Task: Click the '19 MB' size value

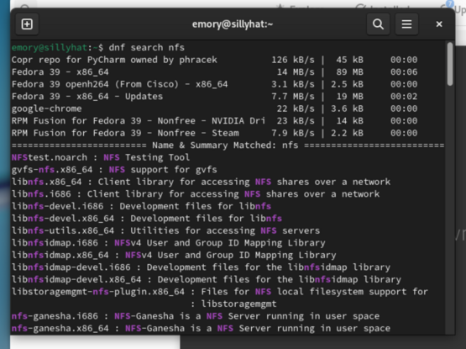Action: click(350, 97)
